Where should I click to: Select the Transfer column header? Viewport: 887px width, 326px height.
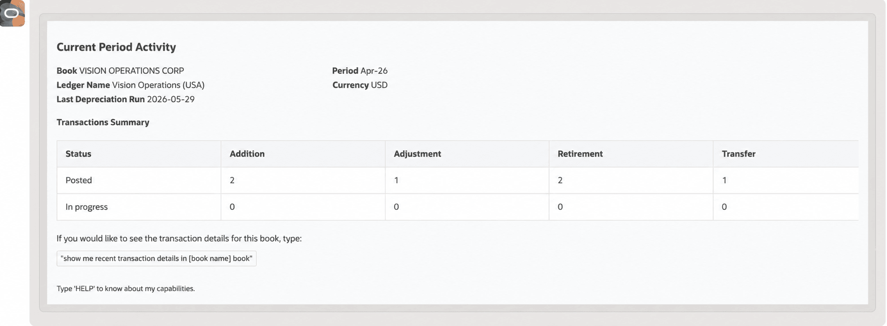tap(786, 154)
